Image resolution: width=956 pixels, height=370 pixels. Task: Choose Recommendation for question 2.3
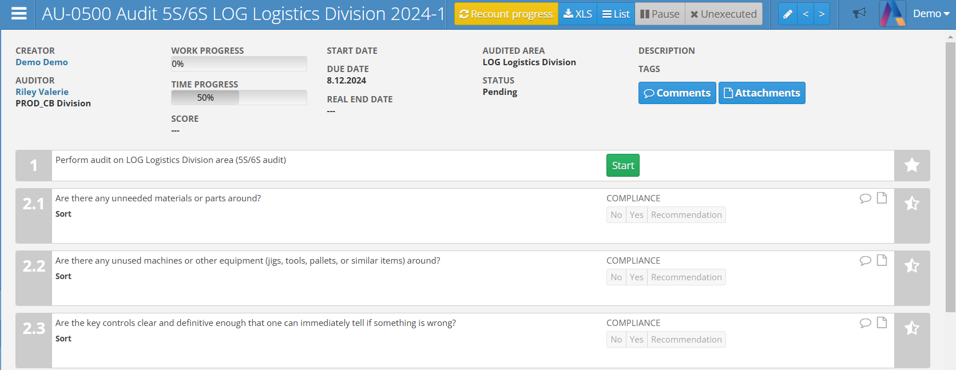(686, 340)
